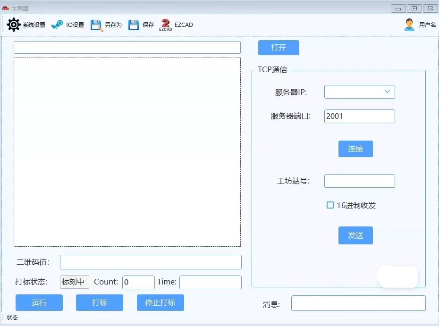Click the 状态 status bar text
The width and height of the screenshot is (439, 326).
12,318
